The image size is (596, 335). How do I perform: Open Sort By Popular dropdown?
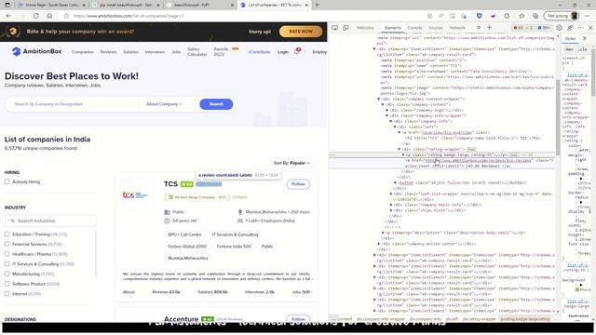tap(291, 163)
